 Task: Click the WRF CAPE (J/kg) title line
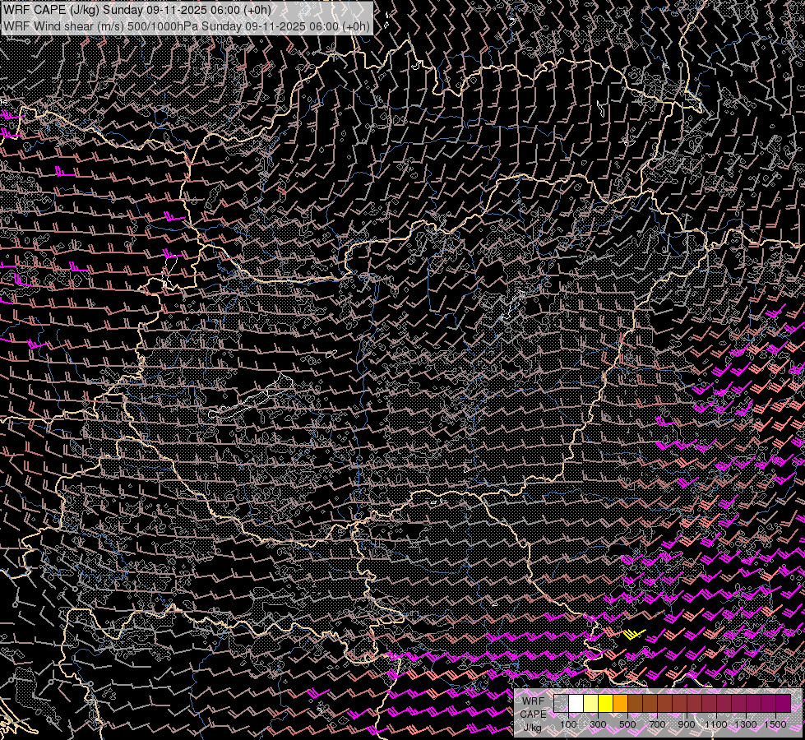(137, 10)
